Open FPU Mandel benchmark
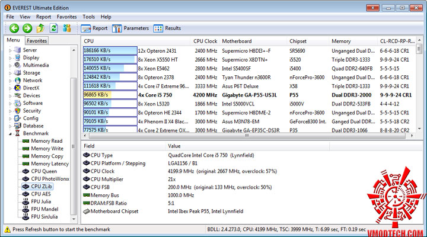The width and height of the screenshot is (427, 237). click(40, 209)
